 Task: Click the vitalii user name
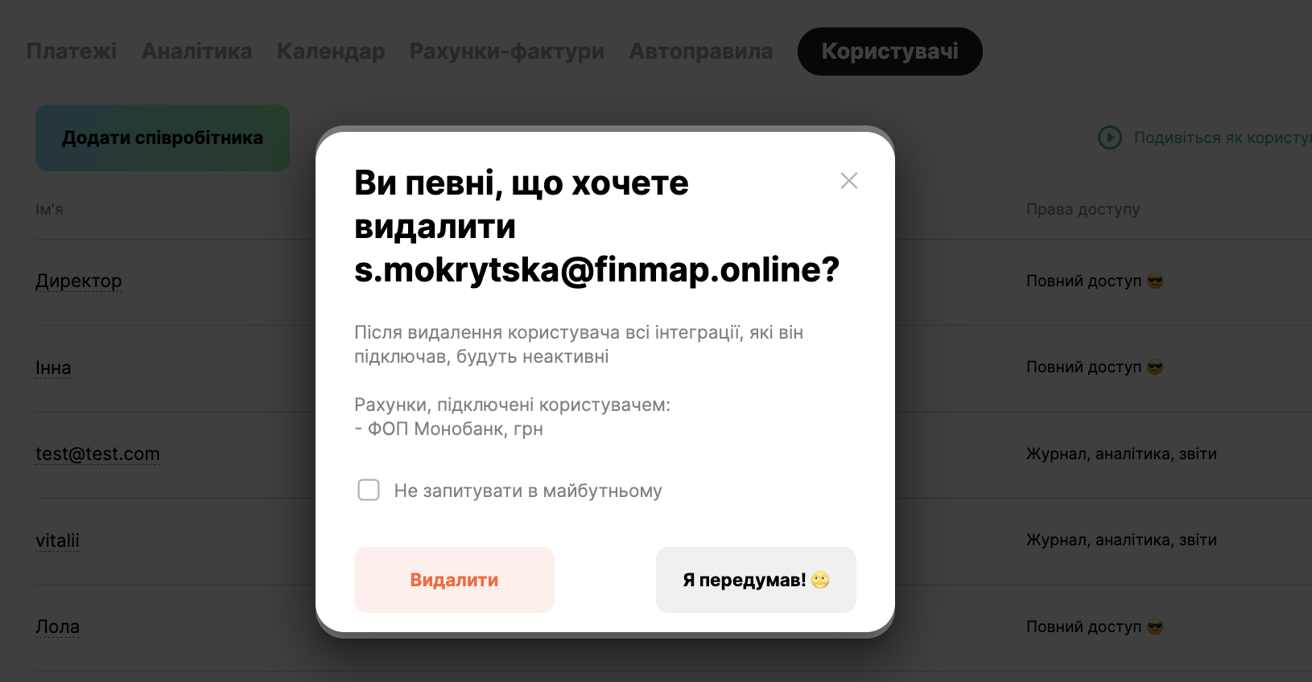tap(57, 540)
